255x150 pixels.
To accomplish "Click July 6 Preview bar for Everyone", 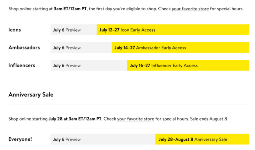I will (x=103, y=139).
